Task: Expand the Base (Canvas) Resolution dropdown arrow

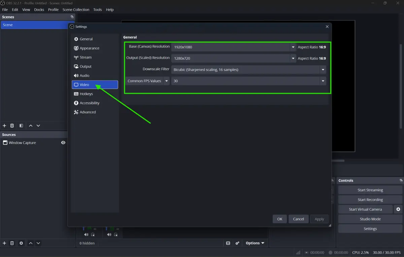Action: click(293, 47)
